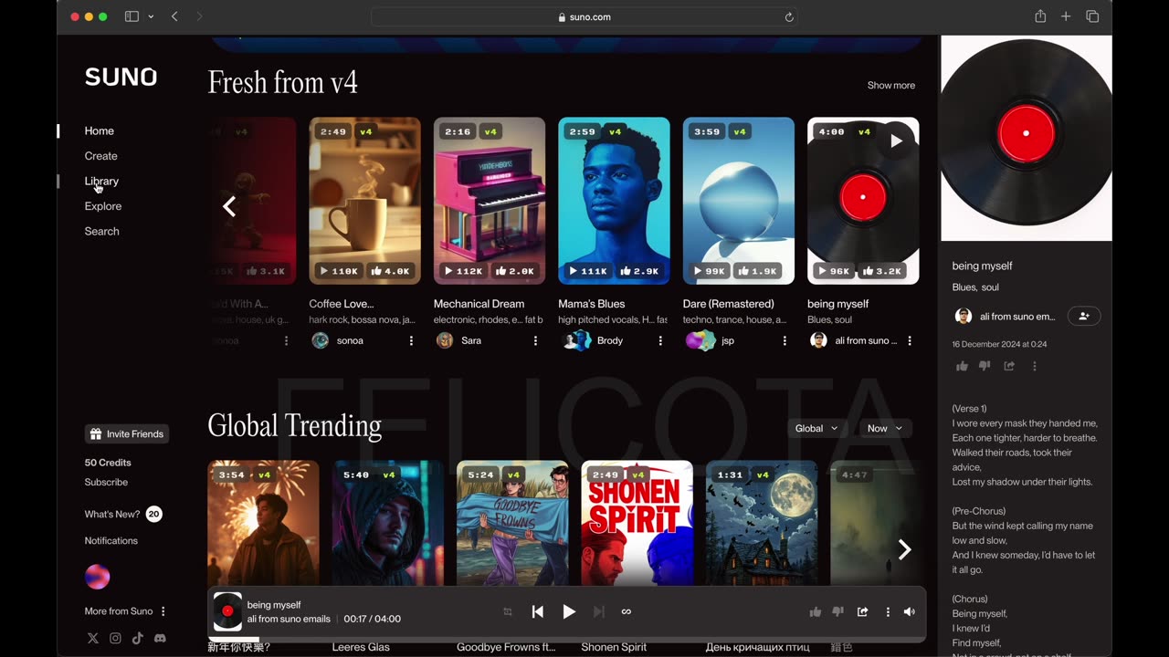
Task: Open the Coffee Love cover thumbnail
Action: tap(364, 201)
